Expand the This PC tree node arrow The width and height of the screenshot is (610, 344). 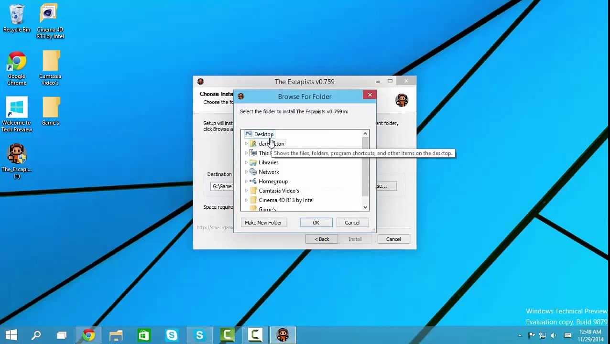tap(246, 153)
